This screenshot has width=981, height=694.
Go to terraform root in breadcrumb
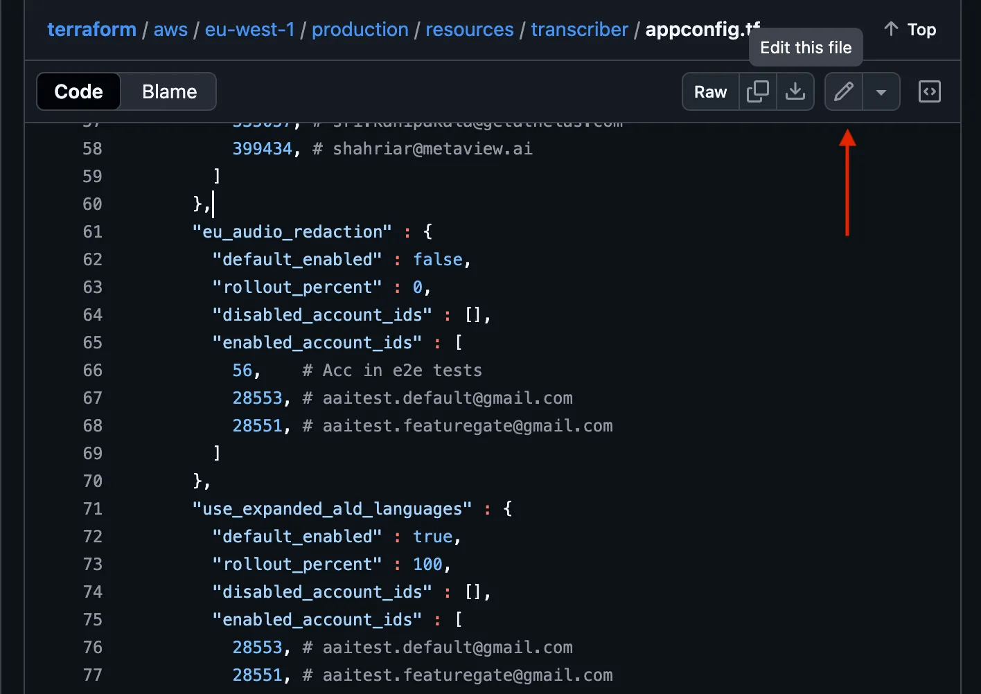tap(91, 29)
